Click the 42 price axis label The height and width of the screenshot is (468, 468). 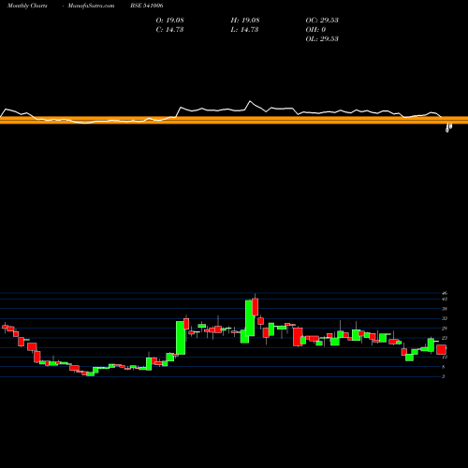point(445,299)
